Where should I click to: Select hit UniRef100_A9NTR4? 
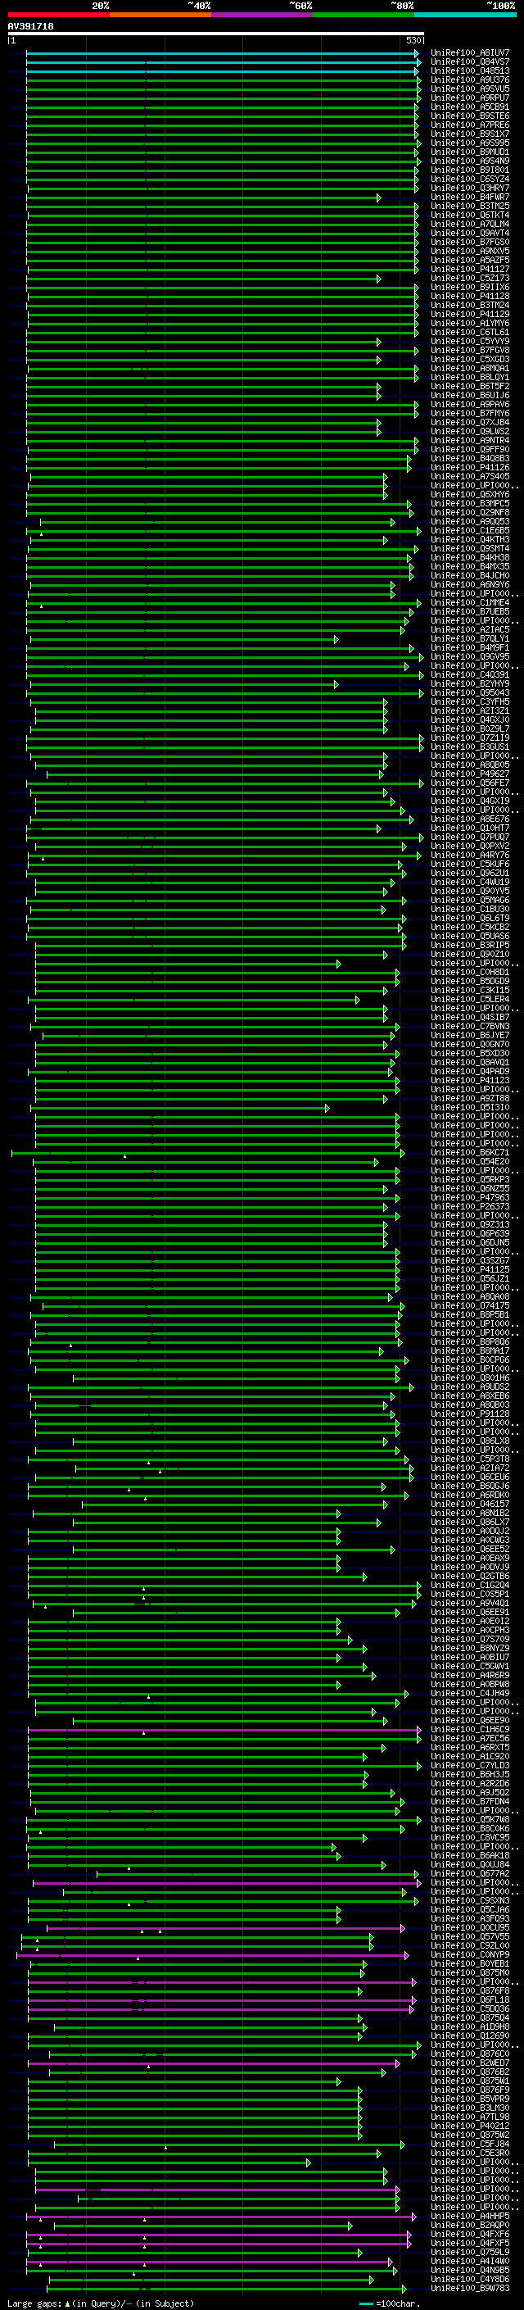469,440
